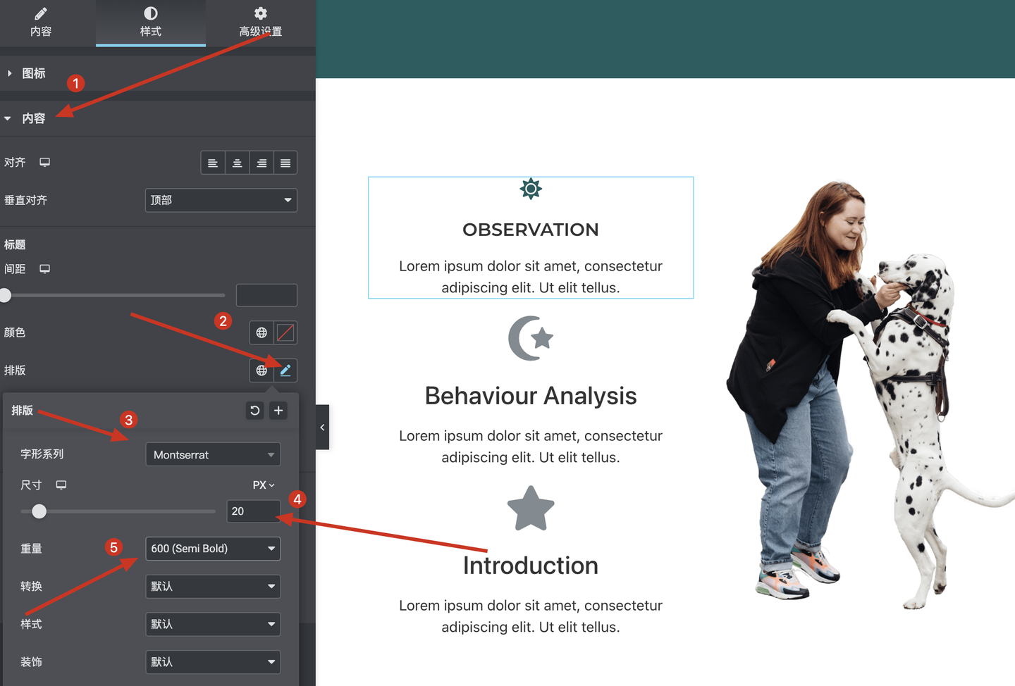
Task: Click the 间距 slider handle
Action: 5,295
